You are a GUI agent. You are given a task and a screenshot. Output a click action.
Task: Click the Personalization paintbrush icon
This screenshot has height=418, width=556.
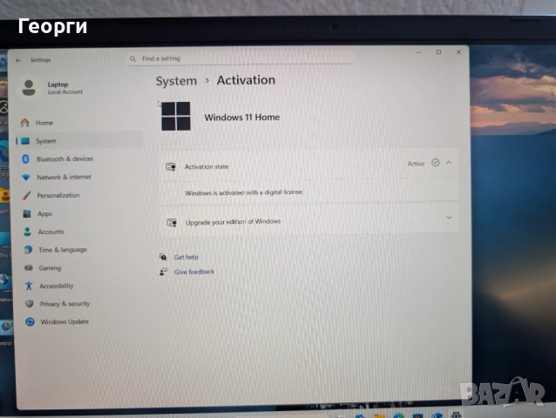point(27,195)
